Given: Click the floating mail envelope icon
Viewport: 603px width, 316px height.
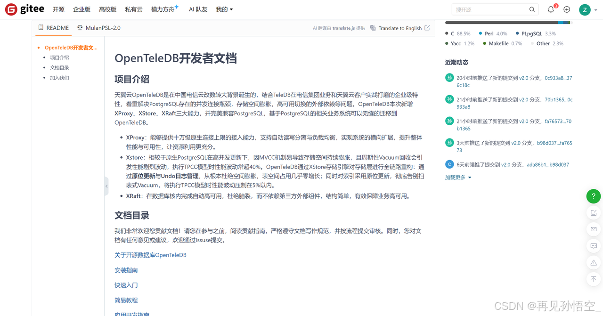Looking at the screenshot, I should tap(594, 229).
